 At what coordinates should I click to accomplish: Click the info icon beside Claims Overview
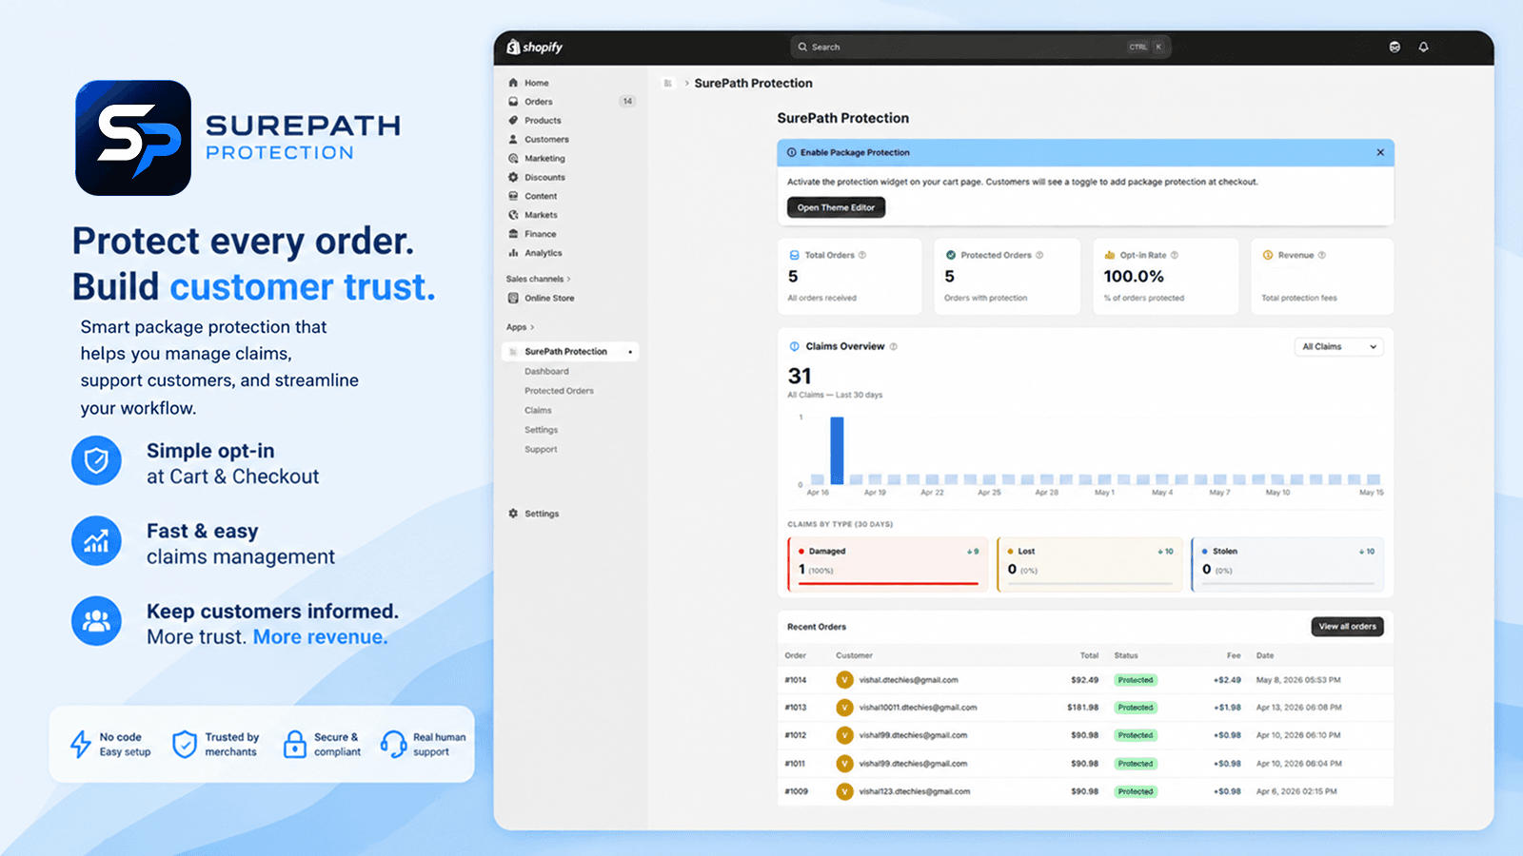[x=893, y=346]
